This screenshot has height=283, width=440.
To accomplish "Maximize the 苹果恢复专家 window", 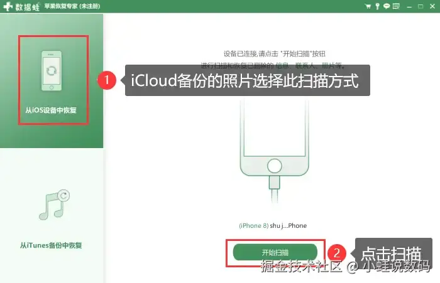I will 421,6.
